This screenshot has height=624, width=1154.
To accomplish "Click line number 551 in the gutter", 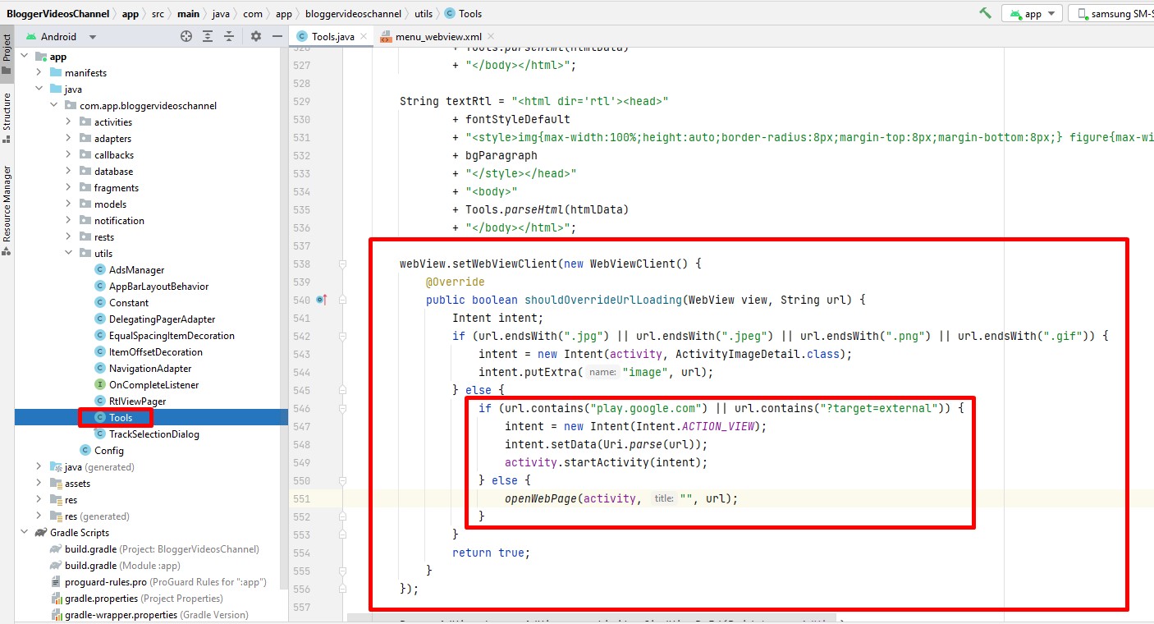I will click(x=301, y=498).
